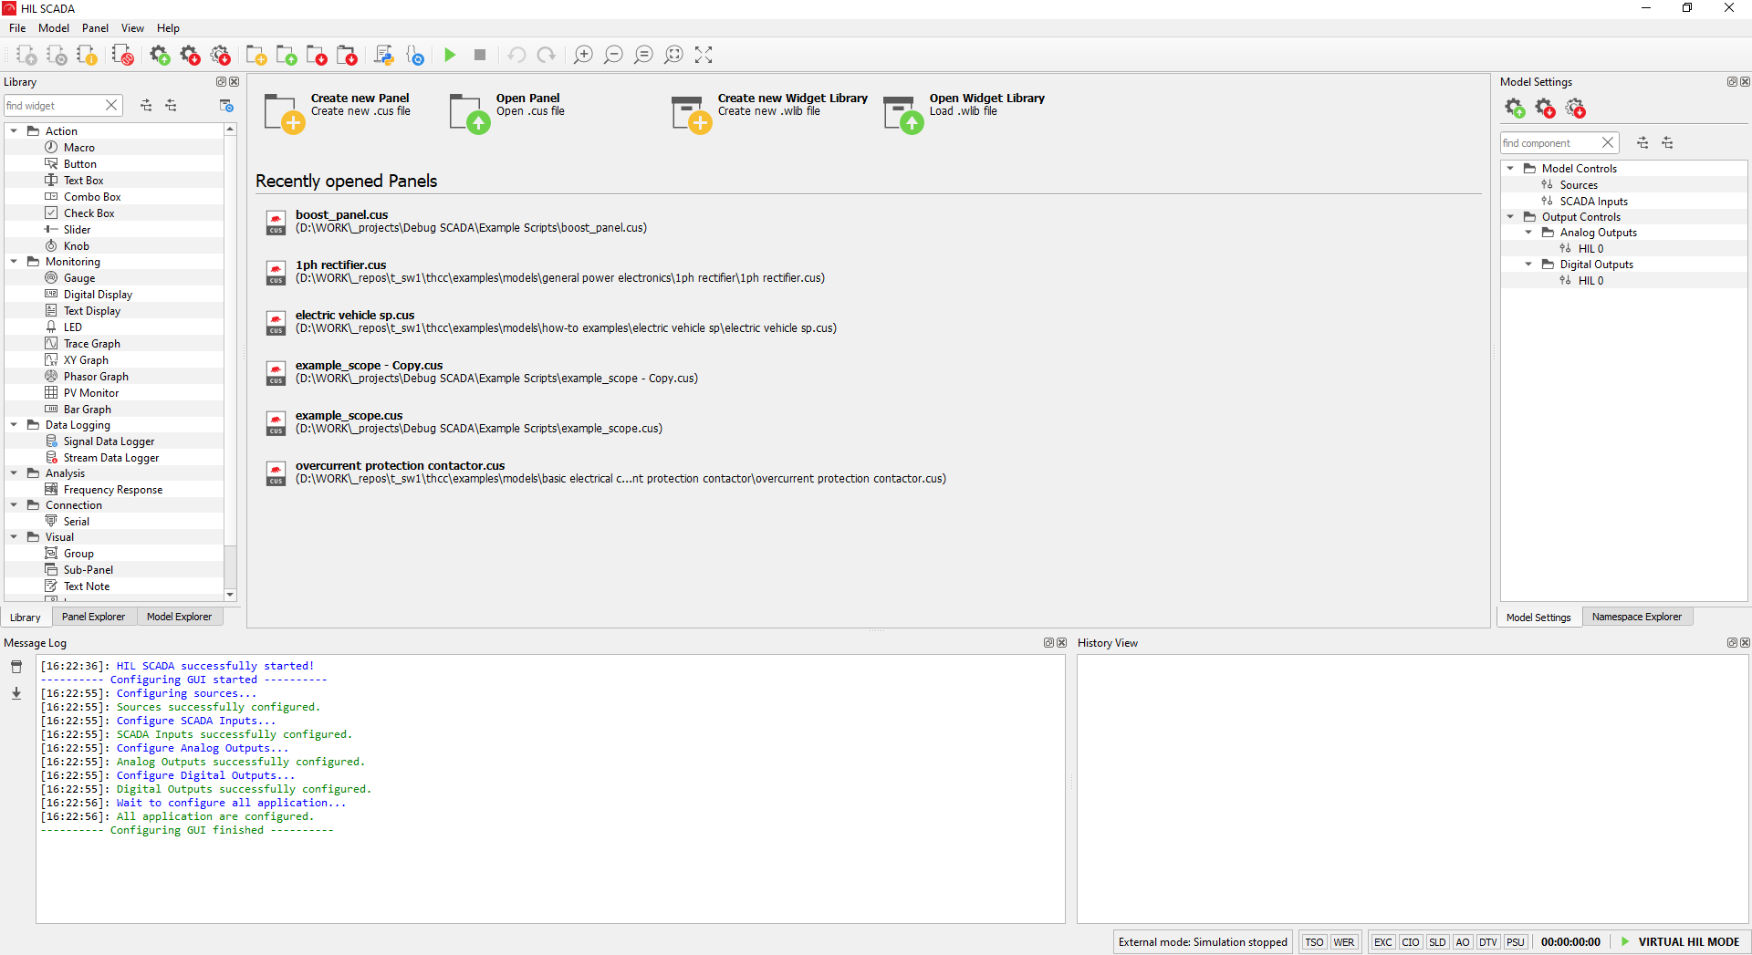Toggle the TSO status indicator
Screen dimensions: 1752x955
click(1314, 942)
